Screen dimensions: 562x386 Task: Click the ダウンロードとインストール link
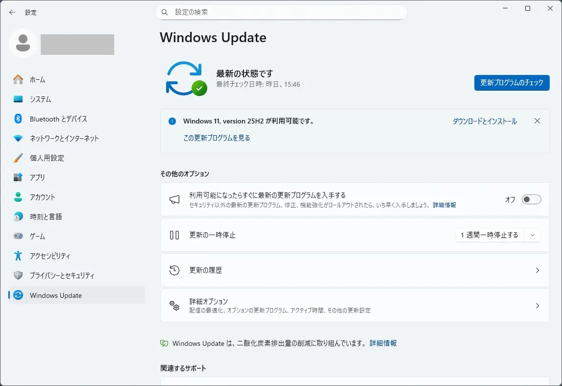pos(484,121)
